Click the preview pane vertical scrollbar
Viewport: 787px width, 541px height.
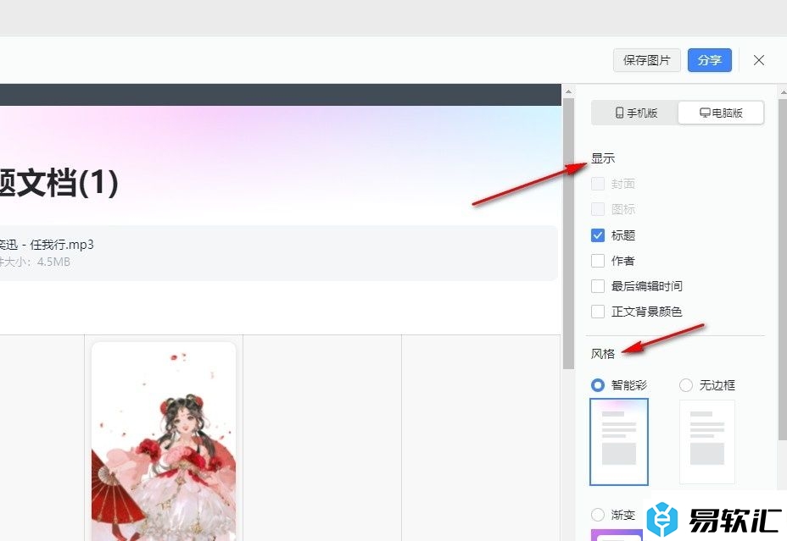click(x=568, y=233)
